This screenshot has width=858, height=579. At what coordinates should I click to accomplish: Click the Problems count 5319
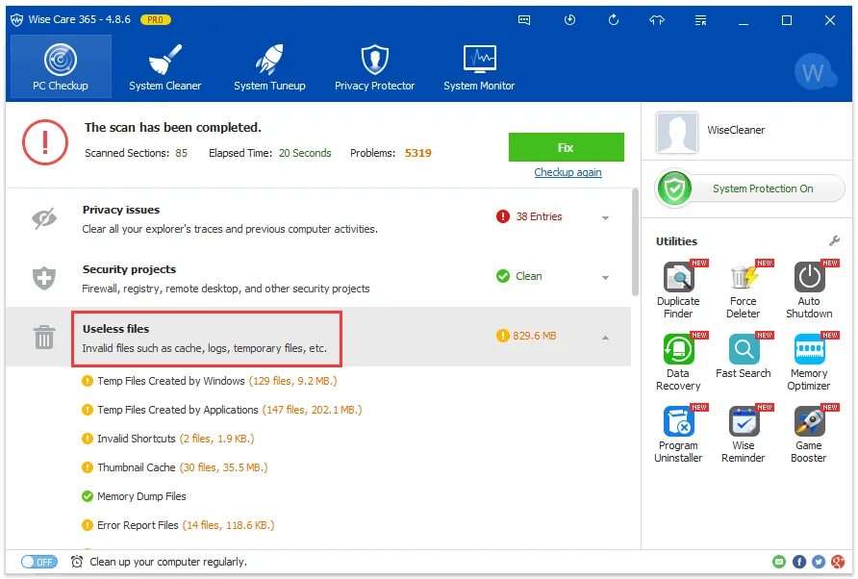(418, 153)
